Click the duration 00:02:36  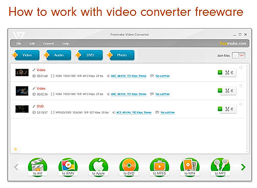(x=42, y=94)
